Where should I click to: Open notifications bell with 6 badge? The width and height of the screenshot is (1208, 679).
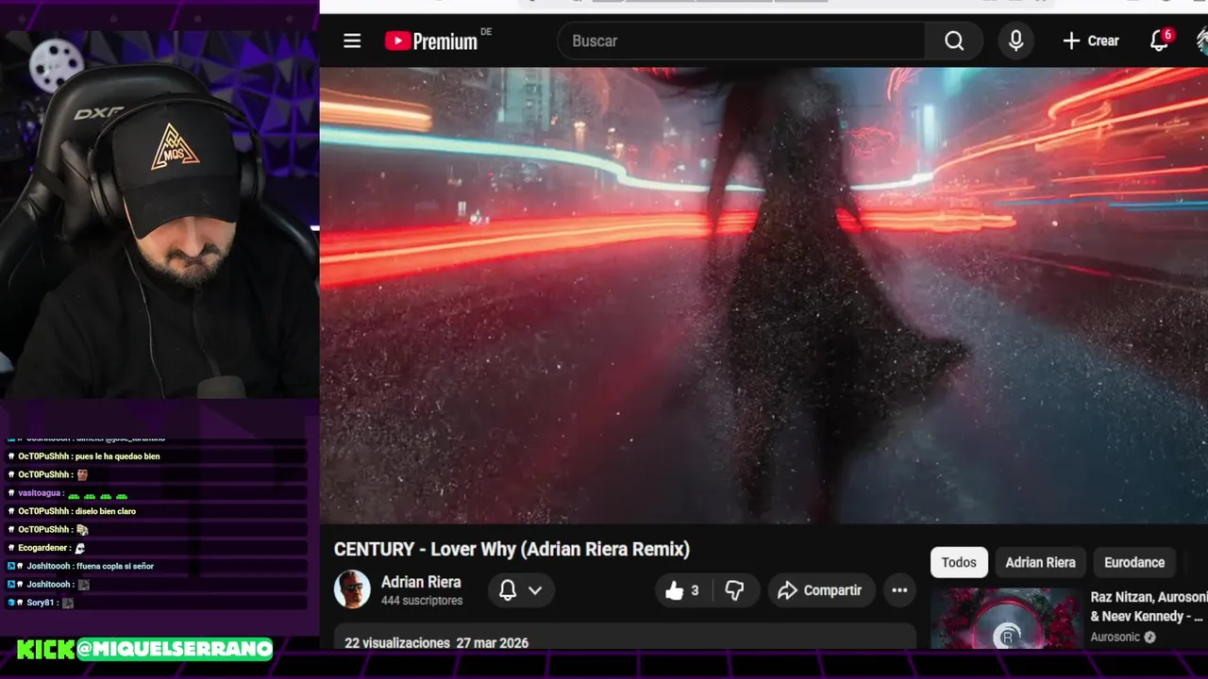tap(1160, 41)
